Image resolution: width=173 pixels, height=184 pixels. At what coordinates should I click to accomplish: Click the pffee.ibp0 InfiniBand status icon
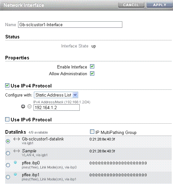pos(15,162)
